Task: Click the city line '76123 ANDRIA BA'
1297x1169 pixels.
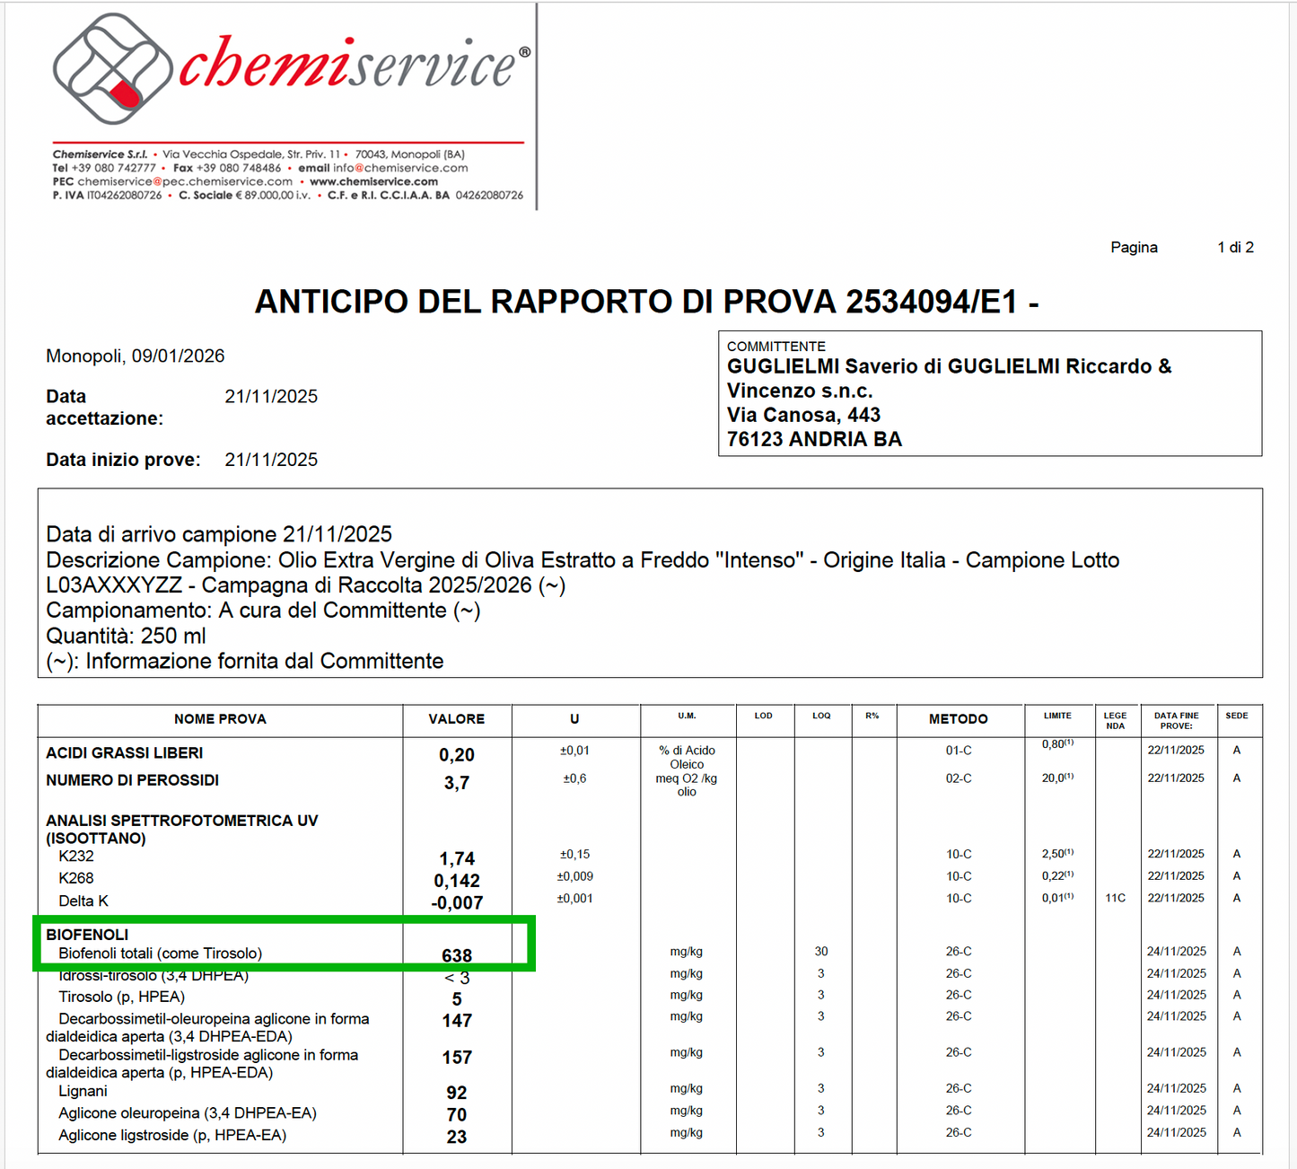Action: point(815,439)
